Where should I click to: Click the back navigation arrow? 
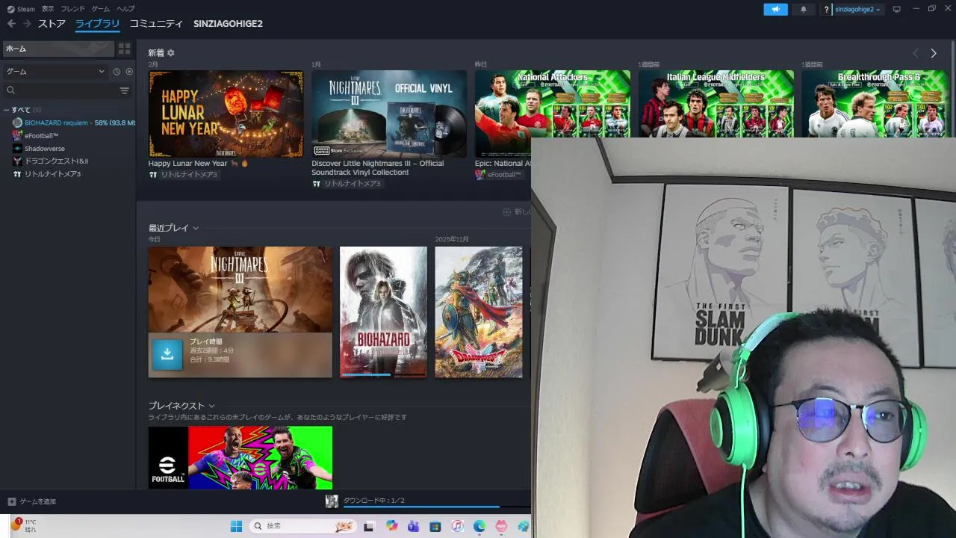coord(11,24)
